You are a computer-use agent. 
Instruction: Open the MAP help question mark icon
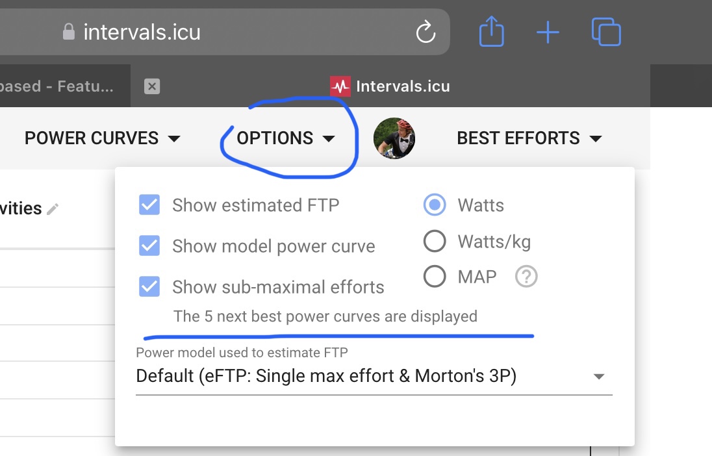pyautogui.click(x=526, y=276)
